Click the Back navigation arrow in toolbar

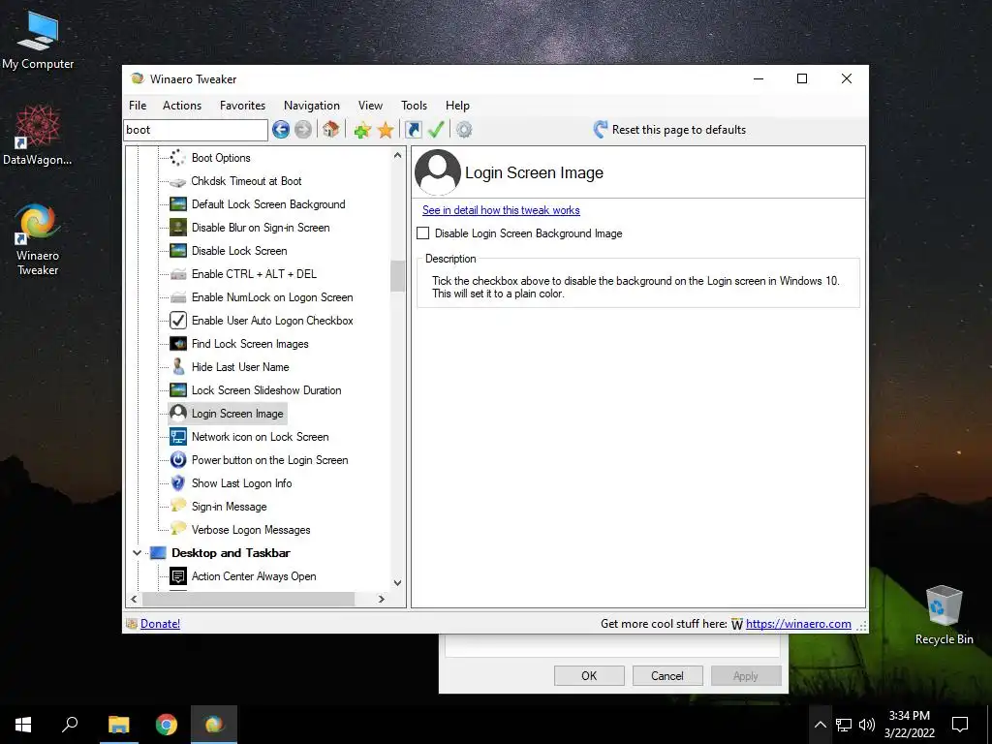(x=281, y=130)
